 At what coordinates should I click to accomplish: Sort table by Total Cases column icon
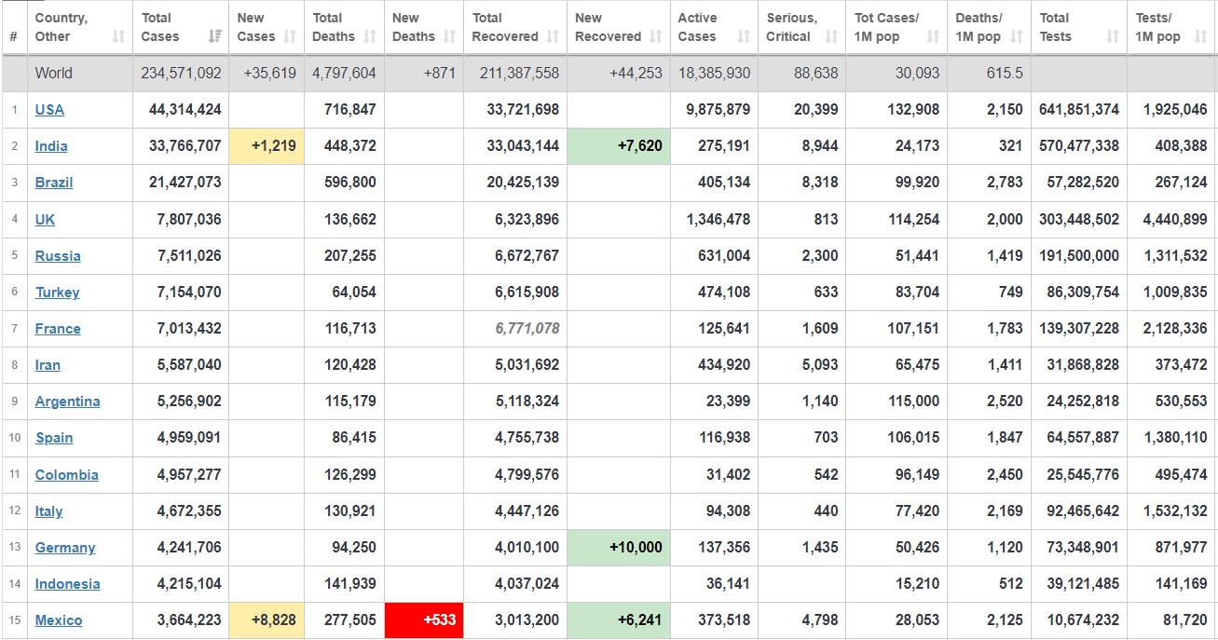coord(214,37)
